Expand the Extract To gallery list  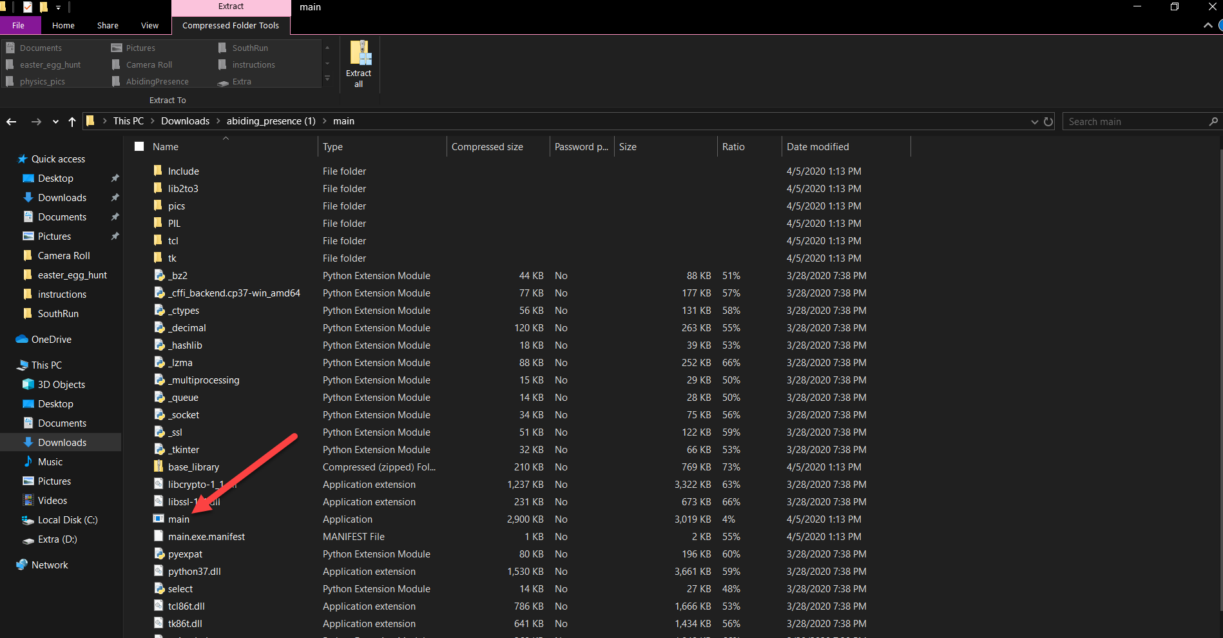pos(327,79)
